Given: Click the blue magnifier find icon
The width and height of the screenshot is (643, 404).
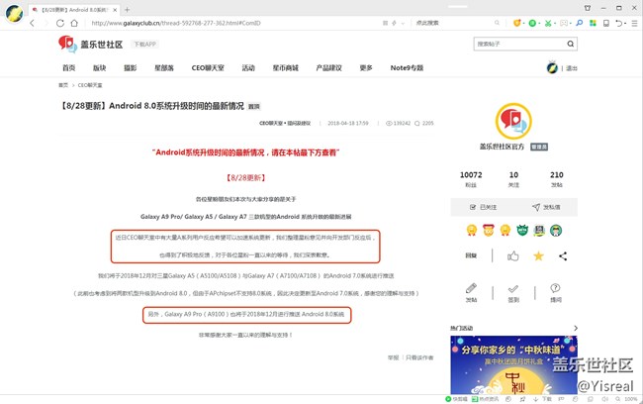Looking at the screenshot, I should [x=579, y=23].
